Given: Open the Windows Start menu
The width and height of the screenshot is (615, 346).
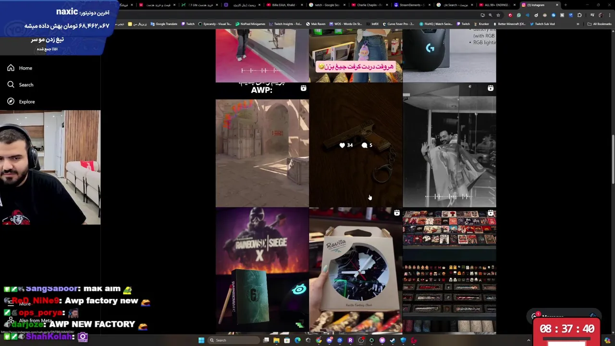Looking at the screenshot, I should (x=201, y=340).
